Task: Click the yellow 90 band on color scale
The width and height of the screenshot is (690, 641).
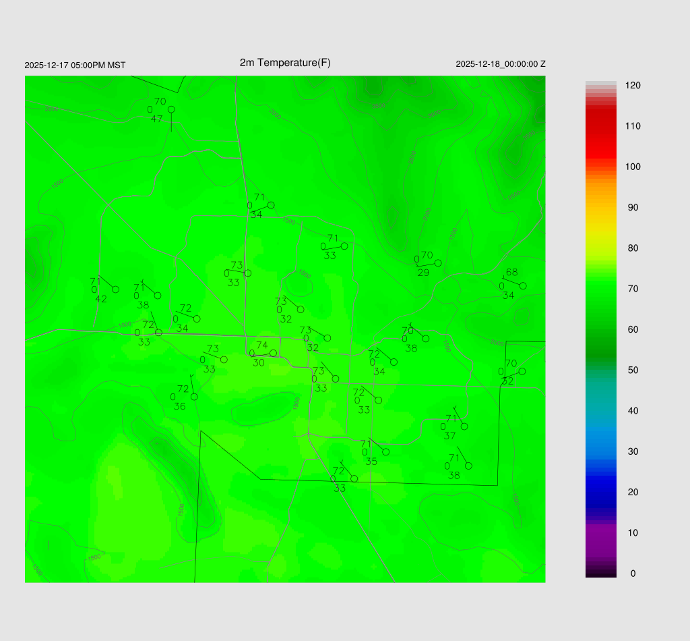Action: [x=600, y=207]
